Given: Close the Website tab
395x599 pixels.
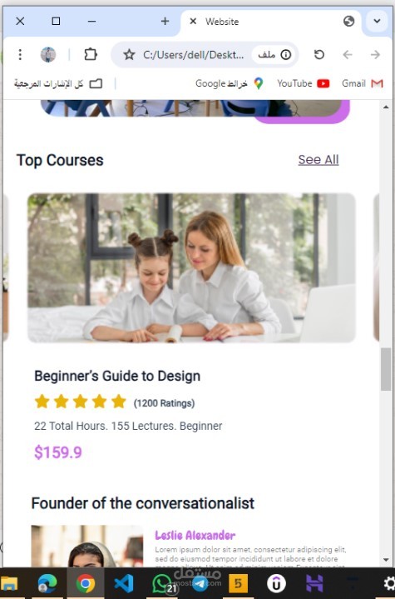Looking at the screenshot, I should click(193, 21).
